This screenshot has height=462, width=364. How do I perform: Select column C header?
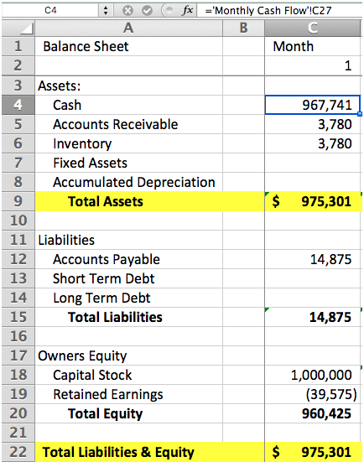pos(313,29)
